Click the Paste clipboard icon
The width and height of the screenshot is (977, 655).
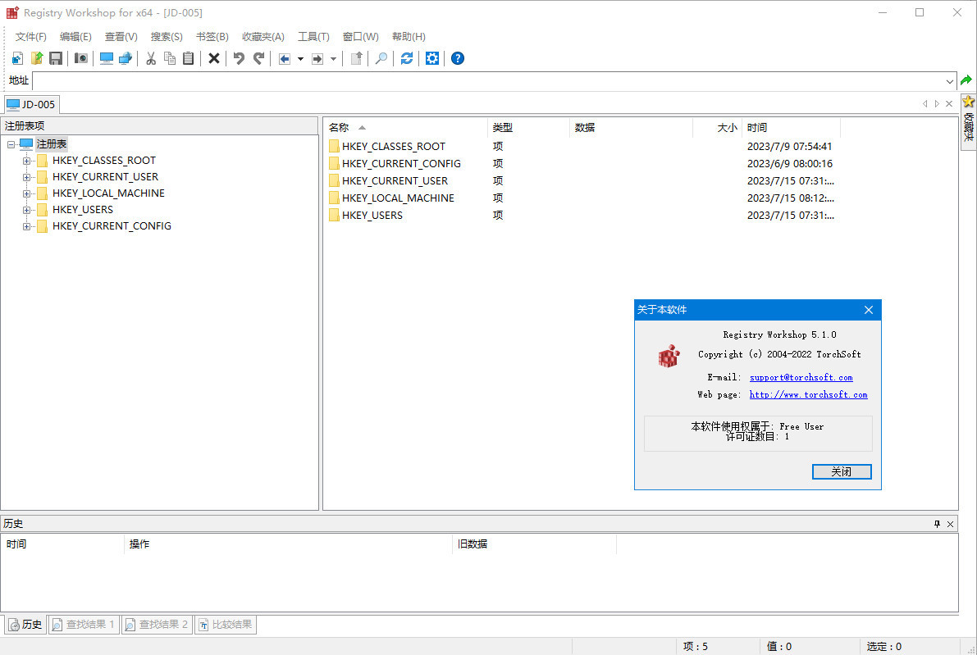(x=188, y=58)
